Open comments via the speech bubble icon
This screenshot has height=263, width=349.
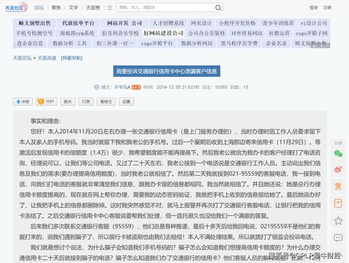click(338, 237)
